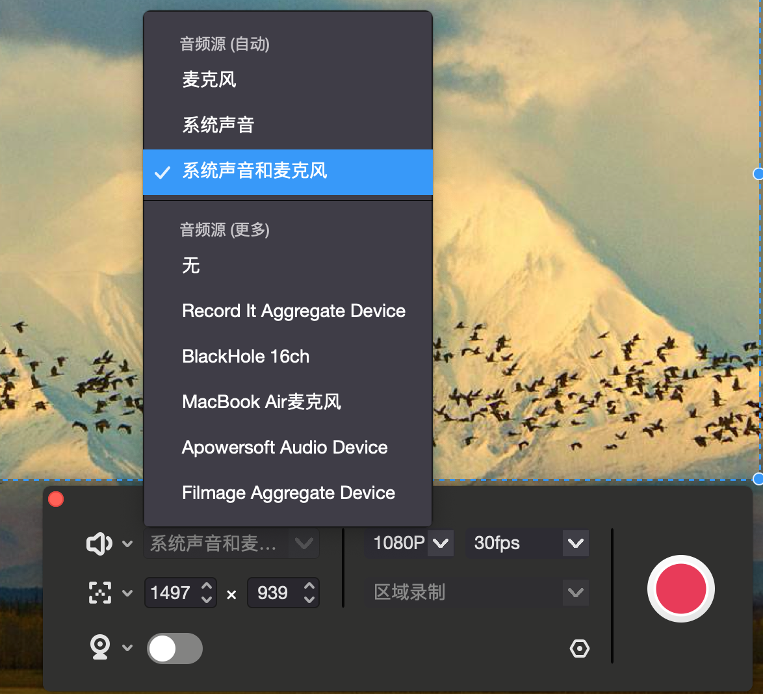The width and height of the screenshot is (763, 694).
Task: Choose Record It Aggregate Device
Action: coord(287,311)
